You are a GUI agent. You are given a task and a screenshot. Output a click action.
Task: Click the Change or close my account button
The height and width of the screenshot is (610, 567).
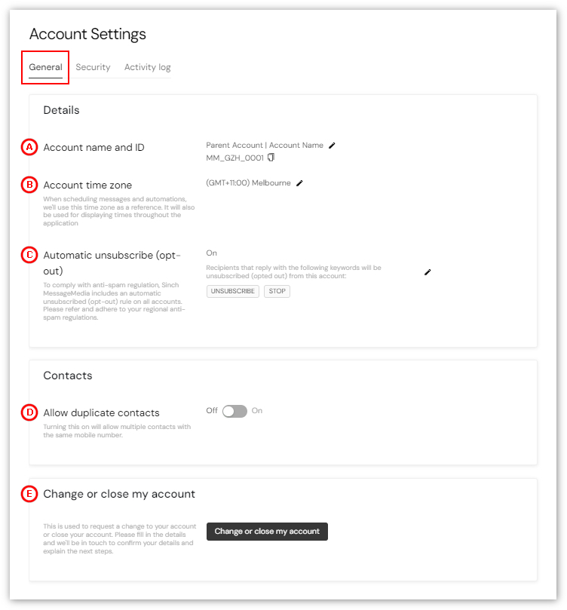267,531
